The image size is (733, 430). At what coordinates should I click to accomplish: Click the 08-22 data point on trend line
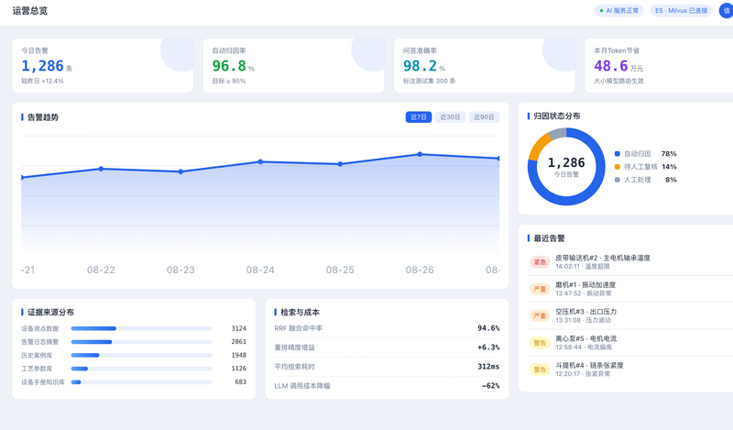101,169
